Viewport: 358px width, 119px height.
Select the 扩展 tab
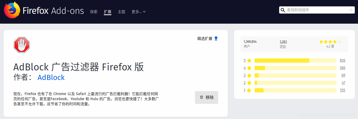pyautogui.click(x=108, y=12)
